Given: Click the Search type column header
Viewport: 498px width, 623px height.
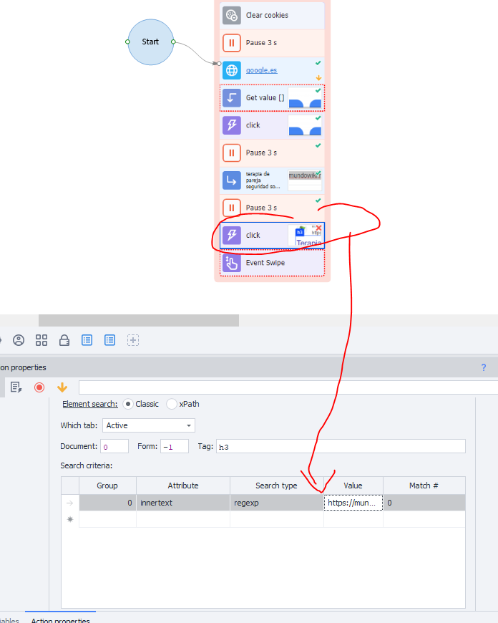Looking at the screenshot, I should 276,486.
